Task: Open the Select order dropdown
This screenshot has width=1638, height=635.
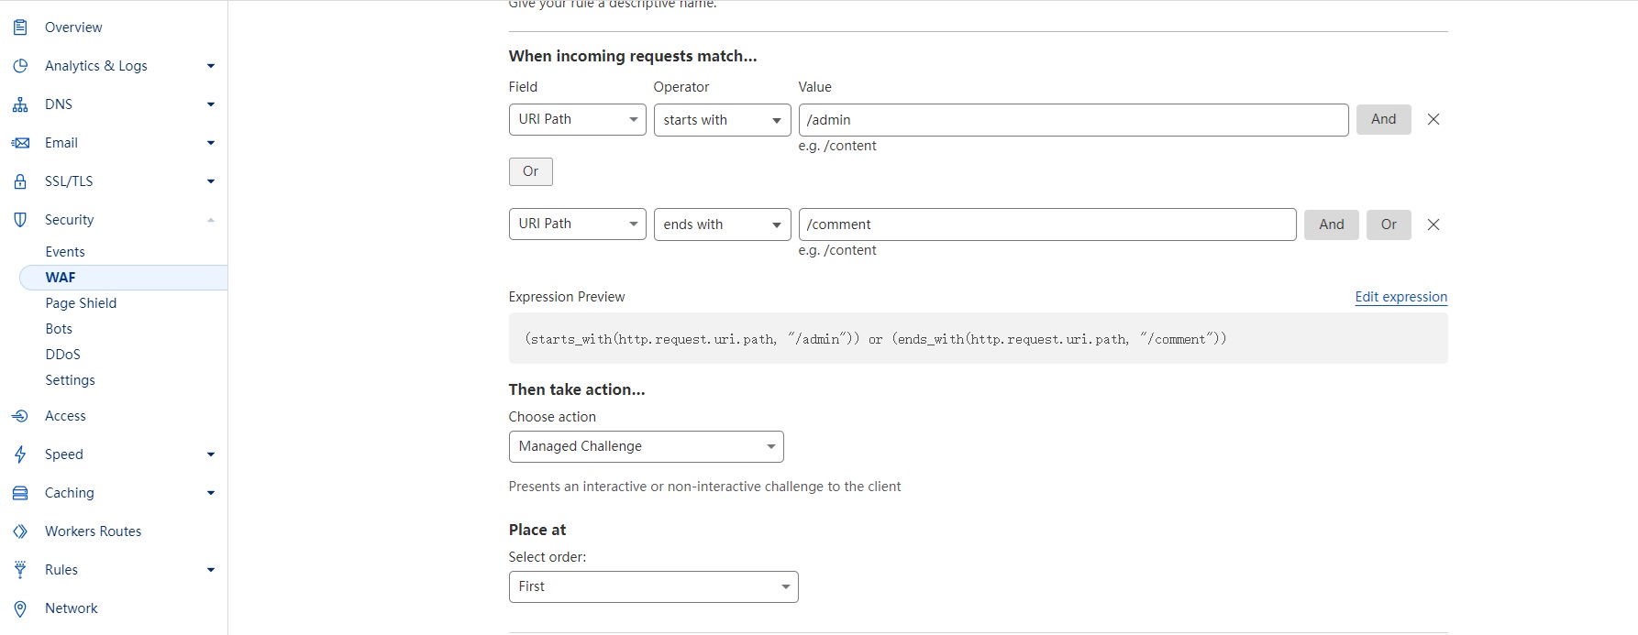Action: tap(653, 586)
